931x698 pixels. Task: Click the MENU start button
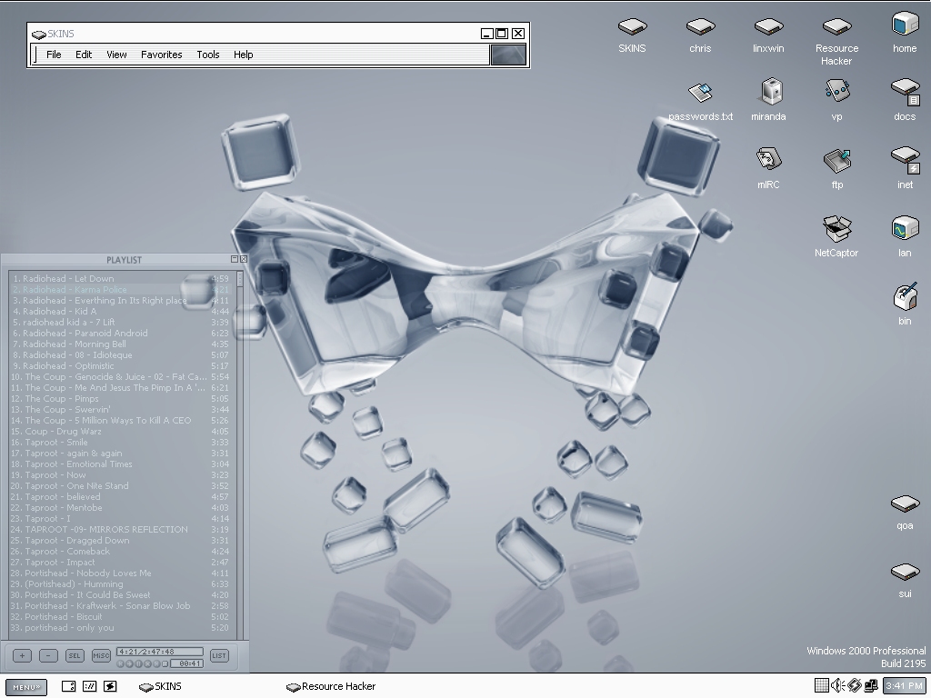(x=26, y=687)
